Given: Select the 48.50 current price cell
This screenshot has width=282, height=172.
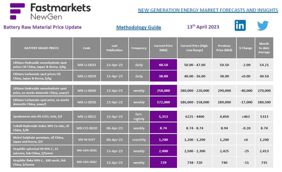Looking at the screenshot, I should (163, 65).
